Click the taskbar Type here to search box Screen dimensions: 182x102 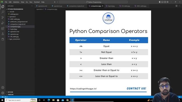coord(21,100)
